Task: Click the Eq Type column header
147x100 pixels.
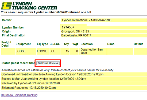Action: 42,44
